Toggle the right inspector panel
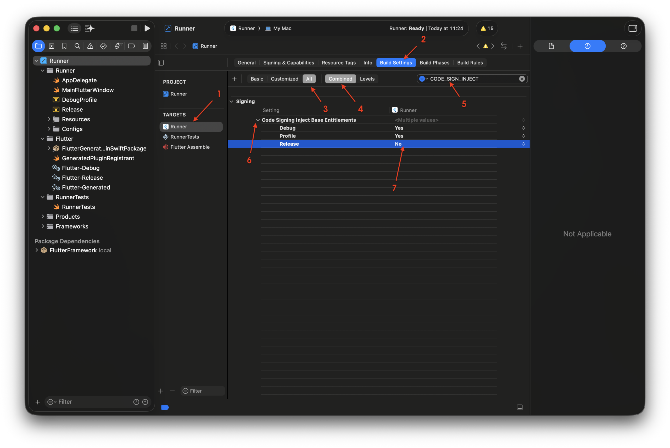The image size is (670, 448). tap(633, 28)
